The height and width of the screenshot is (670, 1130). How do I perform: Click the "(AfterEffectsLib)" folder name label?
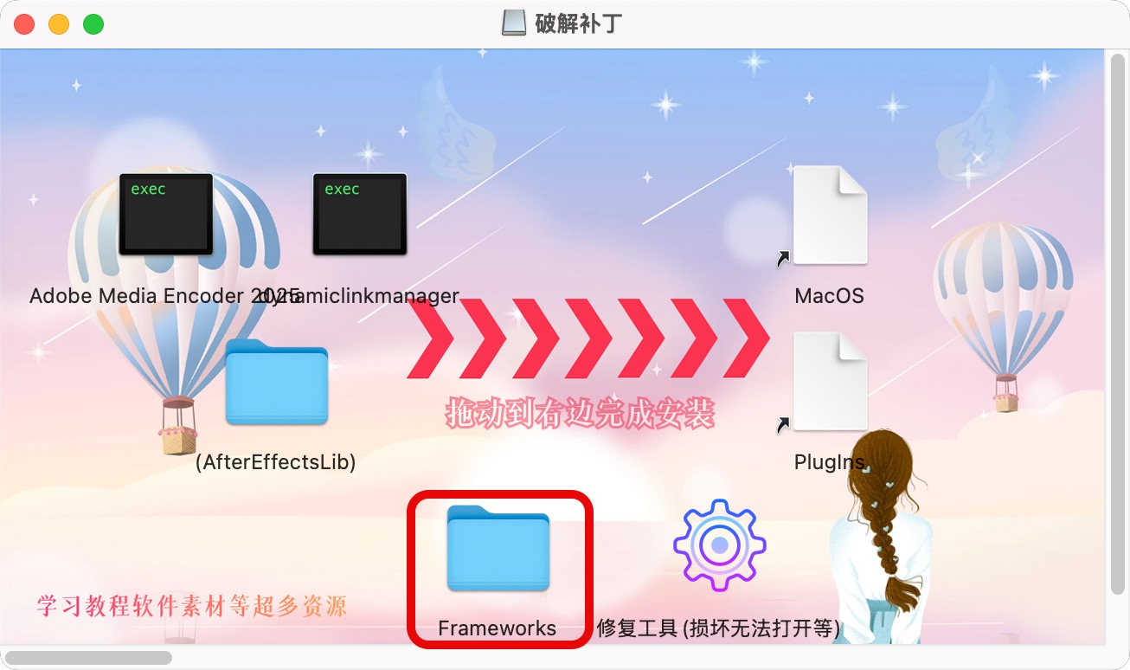276,462
